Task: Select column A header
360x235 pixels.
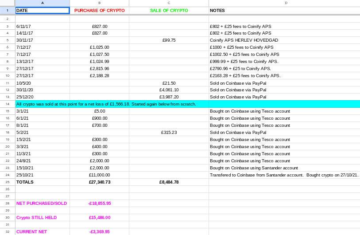Action: pos(43,3)
